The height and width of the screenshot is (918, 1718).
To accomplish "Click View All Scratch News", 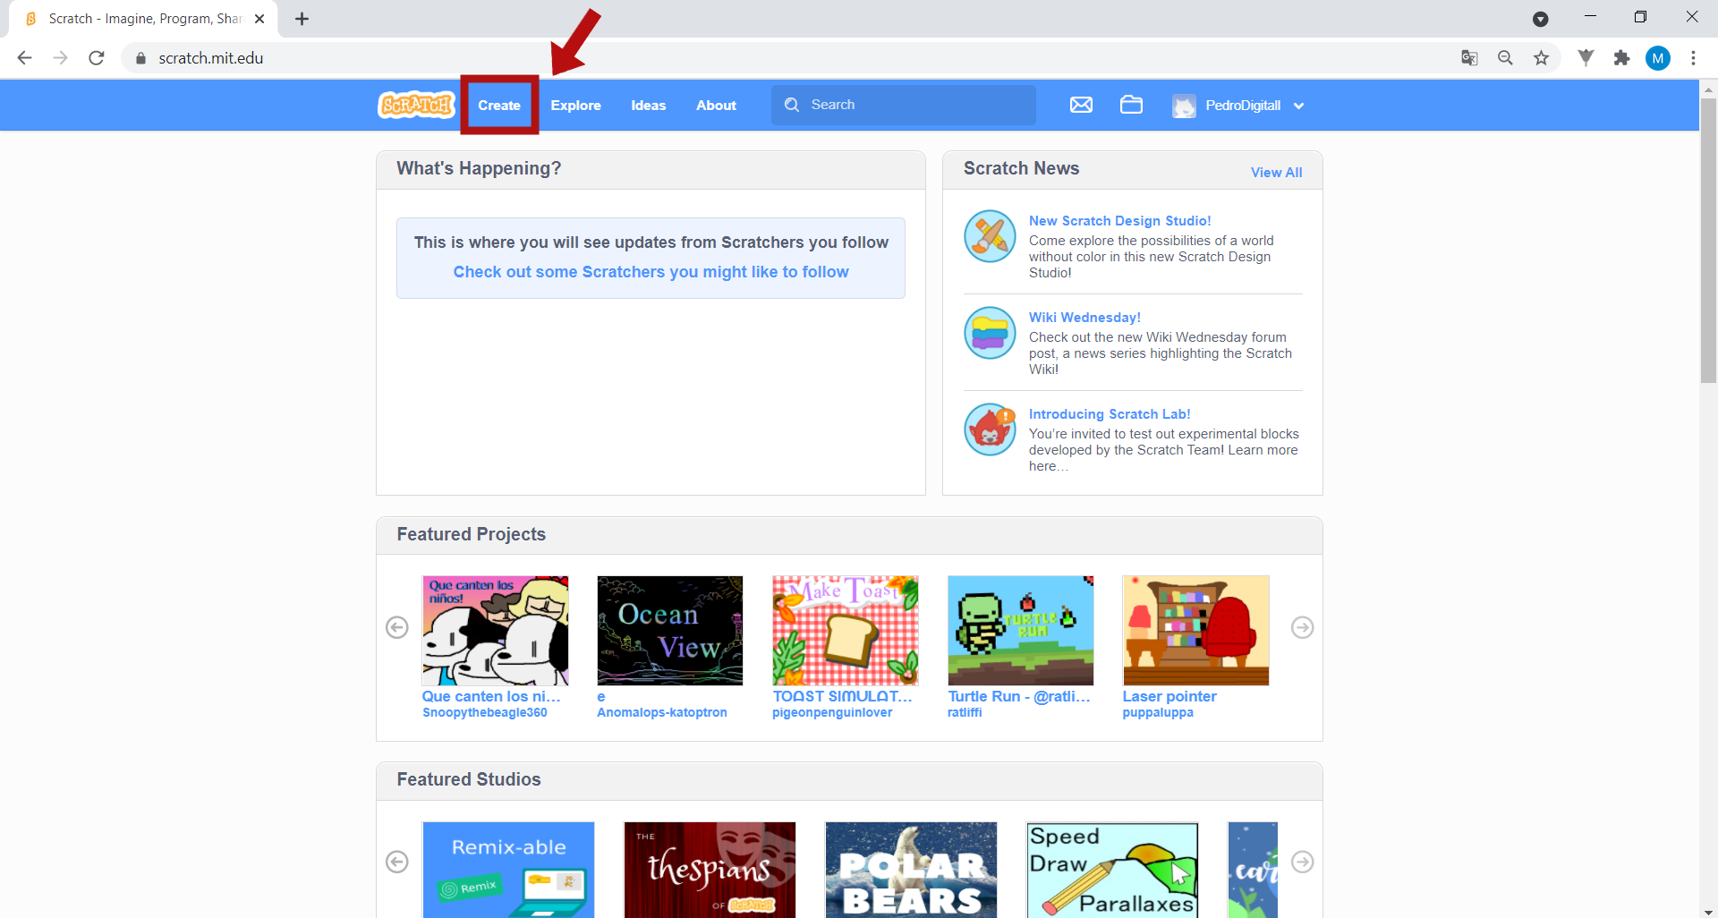I will click(1276, 172).
